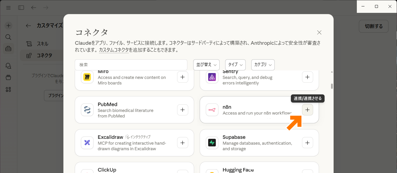397x173 pixels.
Task: Select the shapes icon at sidebar bottom
Action: pos(8,89)
